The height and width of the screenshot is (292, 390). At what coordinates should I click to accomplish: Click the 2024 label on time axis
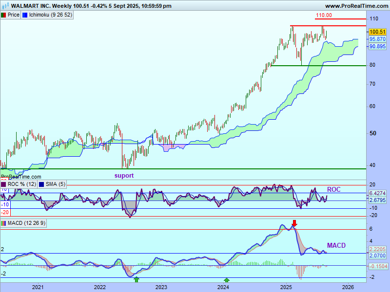tap(223, 287)
